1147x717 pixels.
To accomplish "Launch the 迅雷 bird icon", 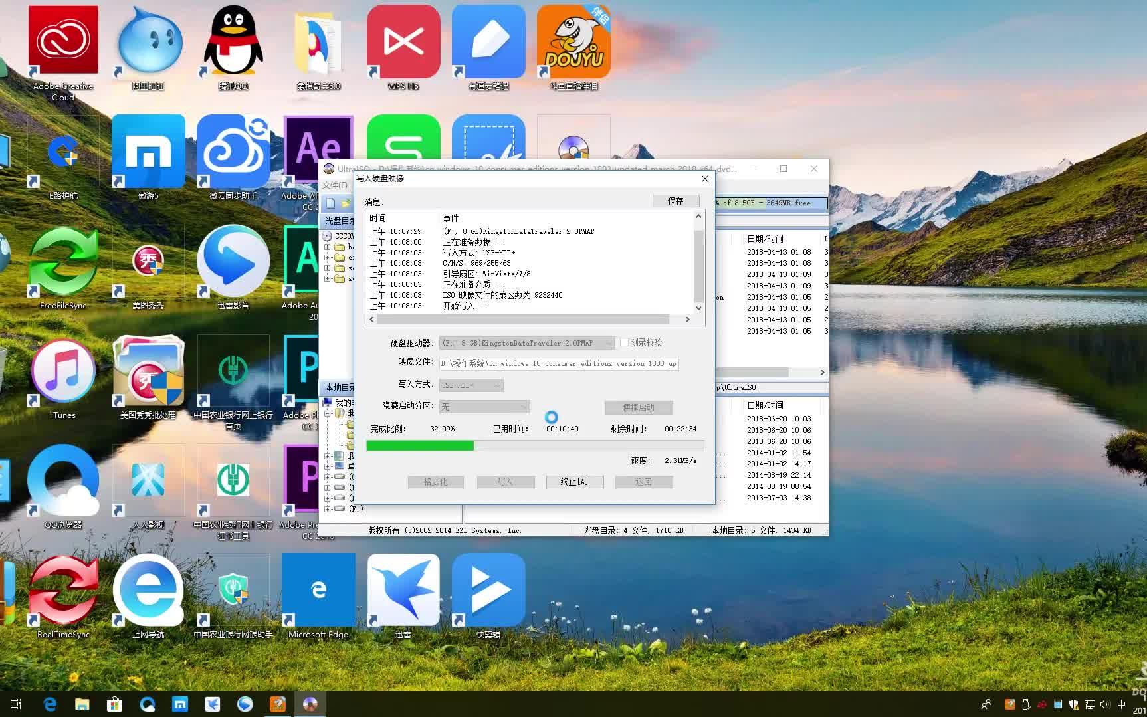I will (403, 596).
